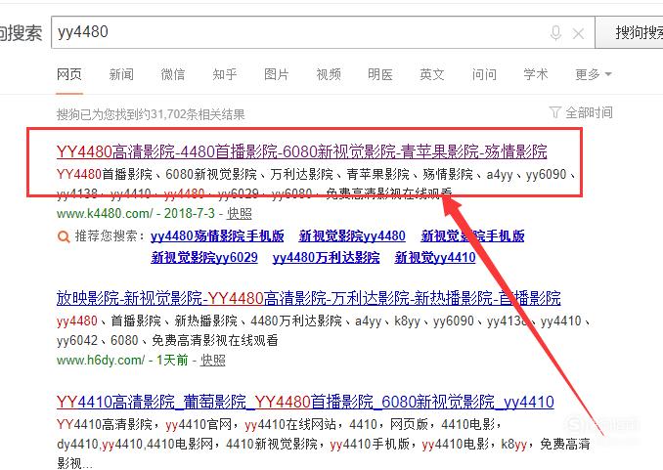The height and width of the screenshot is (470, 663).
Task: Click the orange magnifier icon beside 推荐您搜索
Action: pos(64,236)
